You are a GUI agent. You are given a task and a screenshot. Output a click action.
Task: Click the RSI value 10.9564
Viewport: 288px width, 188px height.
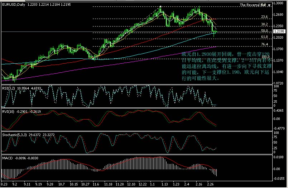click(23, 88)
